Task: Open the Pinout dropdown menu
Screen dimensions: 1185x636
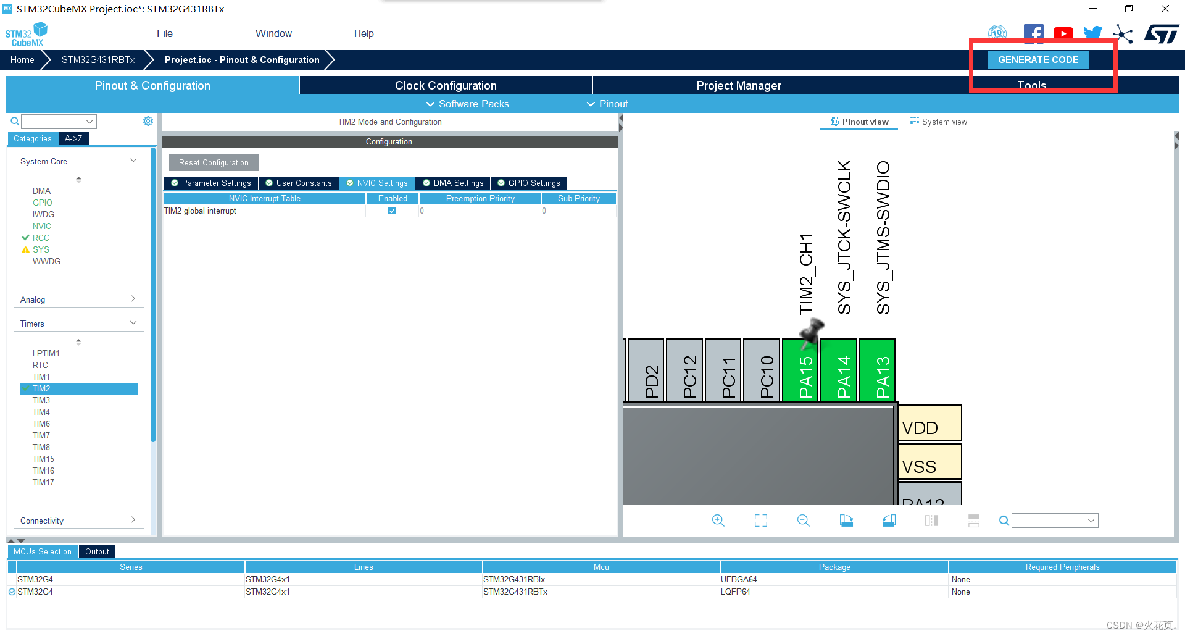Action: [607, 104]
